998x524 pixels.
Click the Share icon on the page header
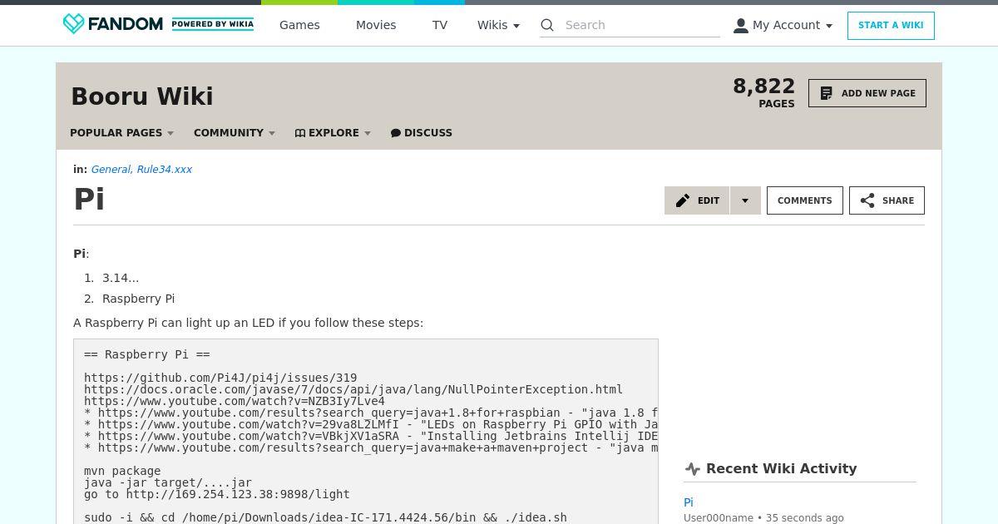[x=867, y=200]
